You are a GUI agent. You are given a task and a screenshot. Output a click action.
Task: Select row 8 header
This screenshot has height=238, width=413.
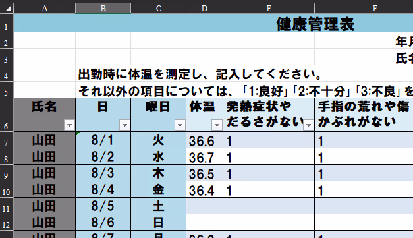coord(7,156)
